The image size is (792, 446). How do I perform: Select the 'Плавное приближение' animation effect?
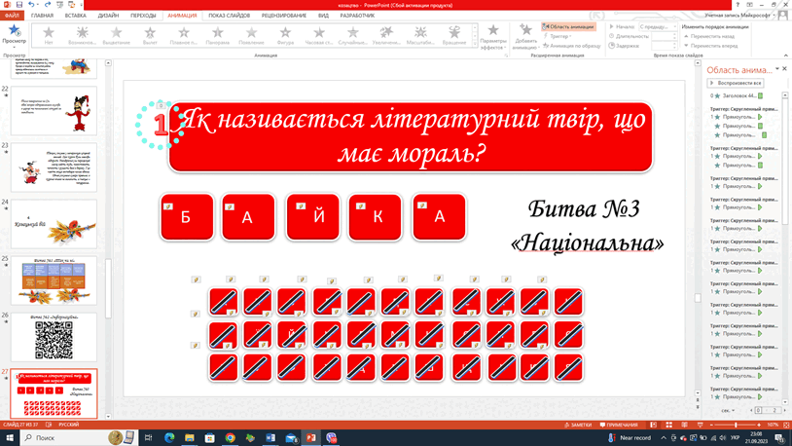[184, 35]
